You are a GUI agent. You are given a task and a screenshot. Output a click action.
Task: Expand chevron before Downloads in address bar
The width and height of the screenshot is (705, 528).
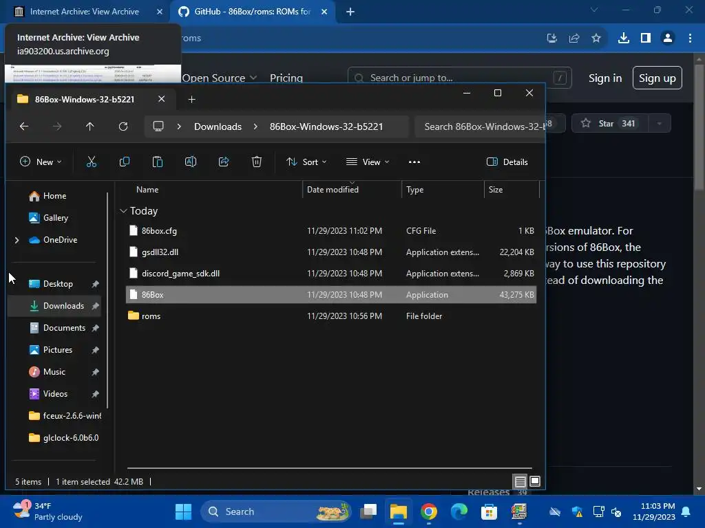179,126
